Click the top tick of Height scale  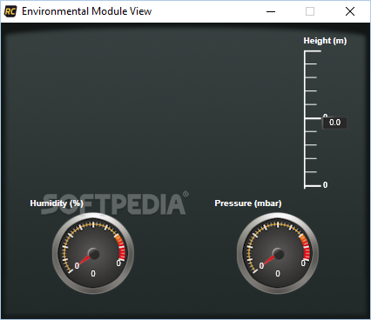pyautogui.click(x=313, y=51)
